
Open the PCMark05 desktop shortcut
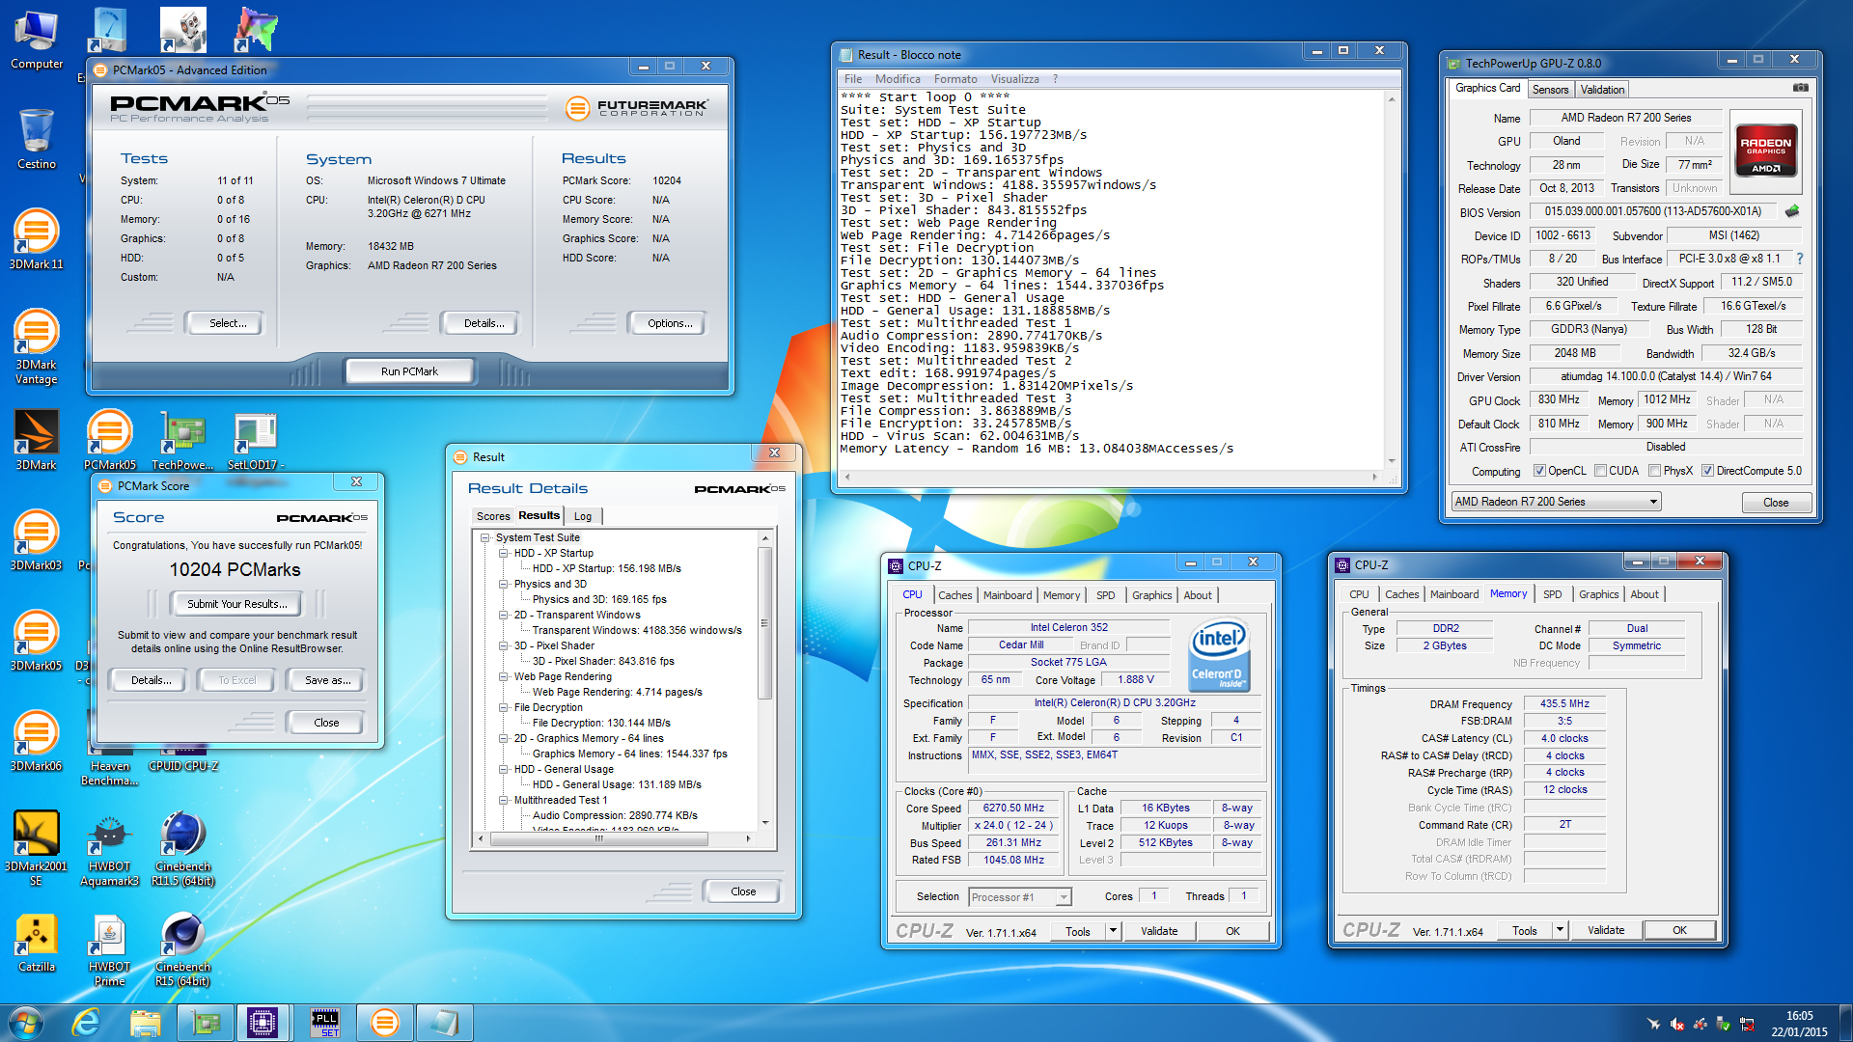[110, 440]
